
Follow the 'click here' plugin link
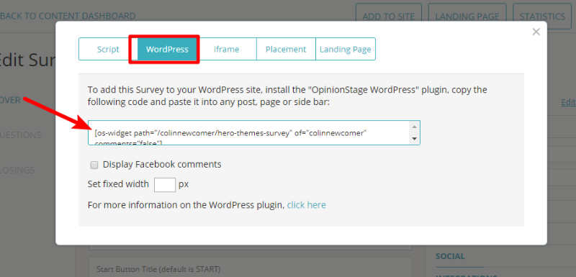[x=307, y=205]
